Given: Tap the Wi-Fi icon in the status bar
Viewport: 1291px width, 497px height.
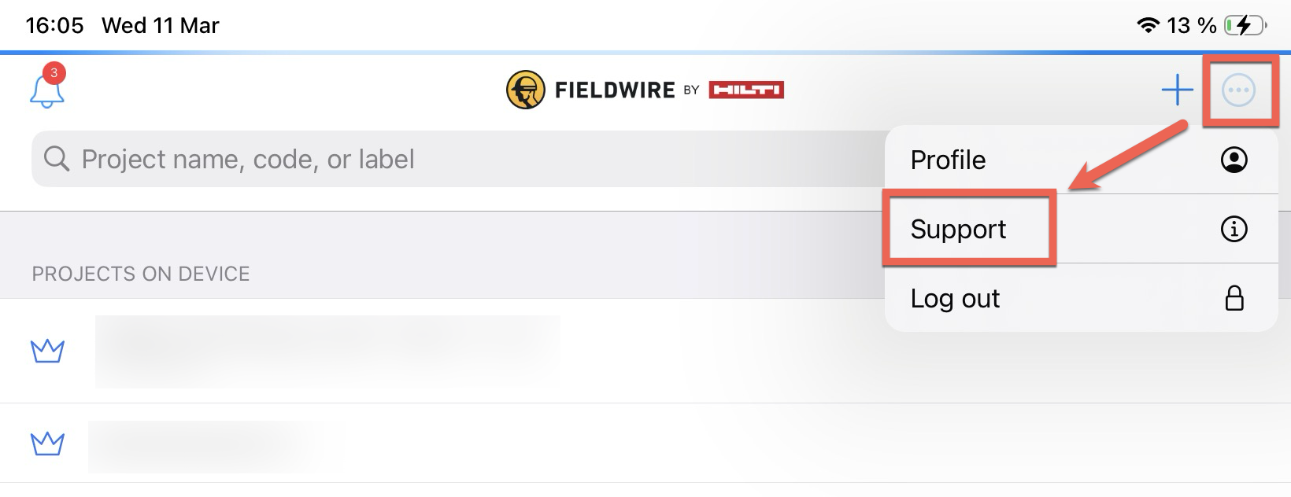Looking at the screenshot, I should (1149, 24).
